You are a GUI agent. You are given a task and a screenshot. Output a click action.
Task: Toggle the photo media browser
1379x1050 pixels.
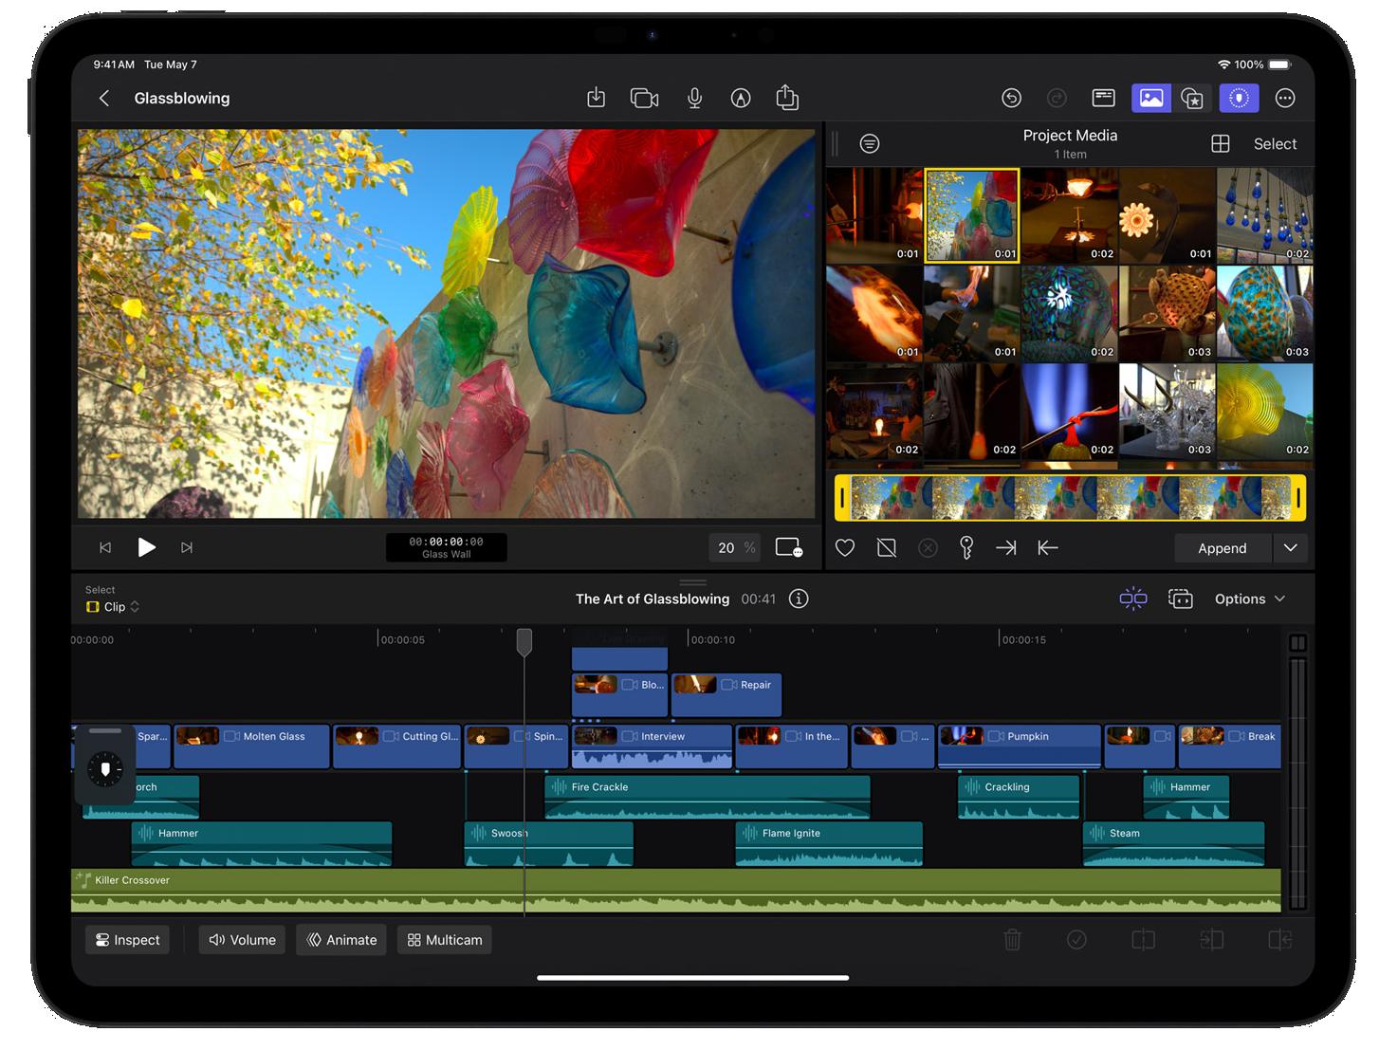coord(1150,98)
